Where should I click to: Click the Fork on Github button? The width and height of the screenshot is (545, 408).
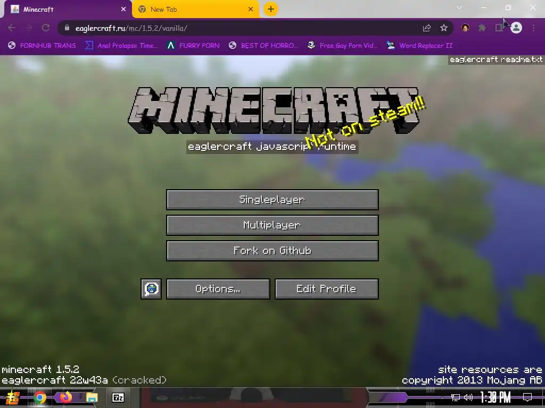click(x=272, y=251)
